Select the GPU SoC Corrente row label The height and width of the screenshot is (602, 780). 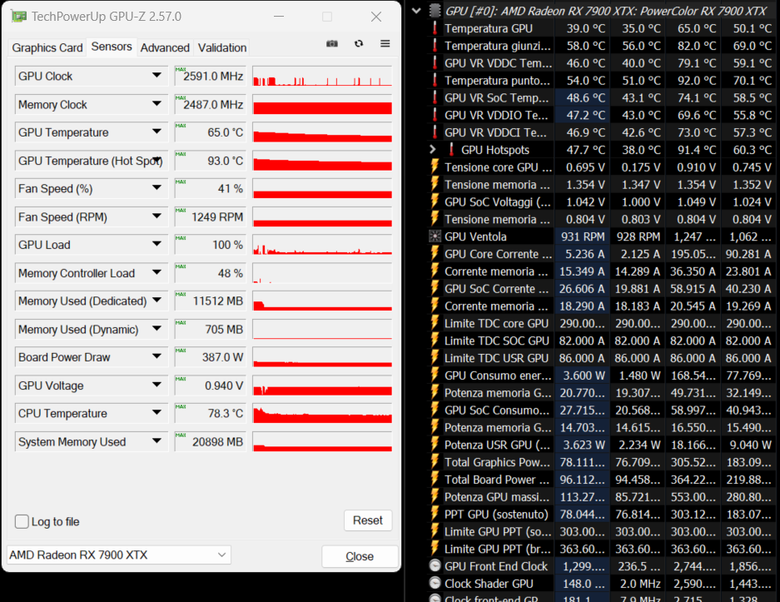coord(498,289)
